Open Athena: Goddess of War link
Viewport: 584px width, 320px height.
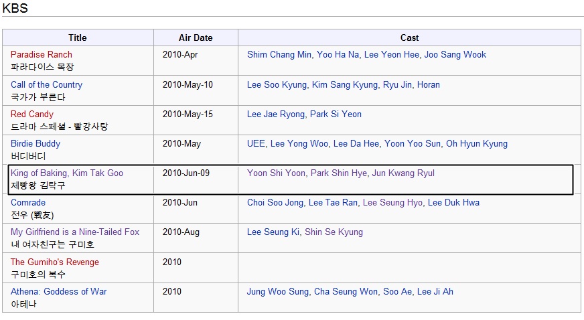click(59, 291)
